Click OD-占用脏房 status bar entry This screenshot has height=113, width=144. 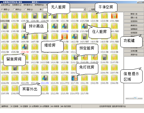(x=44, y=106)
